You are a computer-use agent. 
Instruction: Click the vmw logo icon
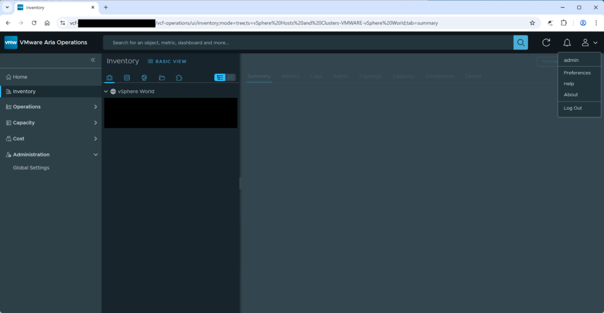[11, 43]
